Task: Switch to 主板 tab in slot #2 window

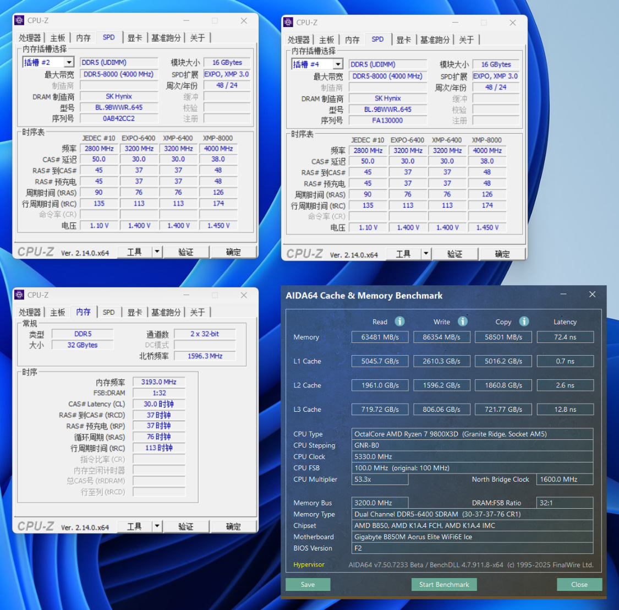Action: (58, 38)
